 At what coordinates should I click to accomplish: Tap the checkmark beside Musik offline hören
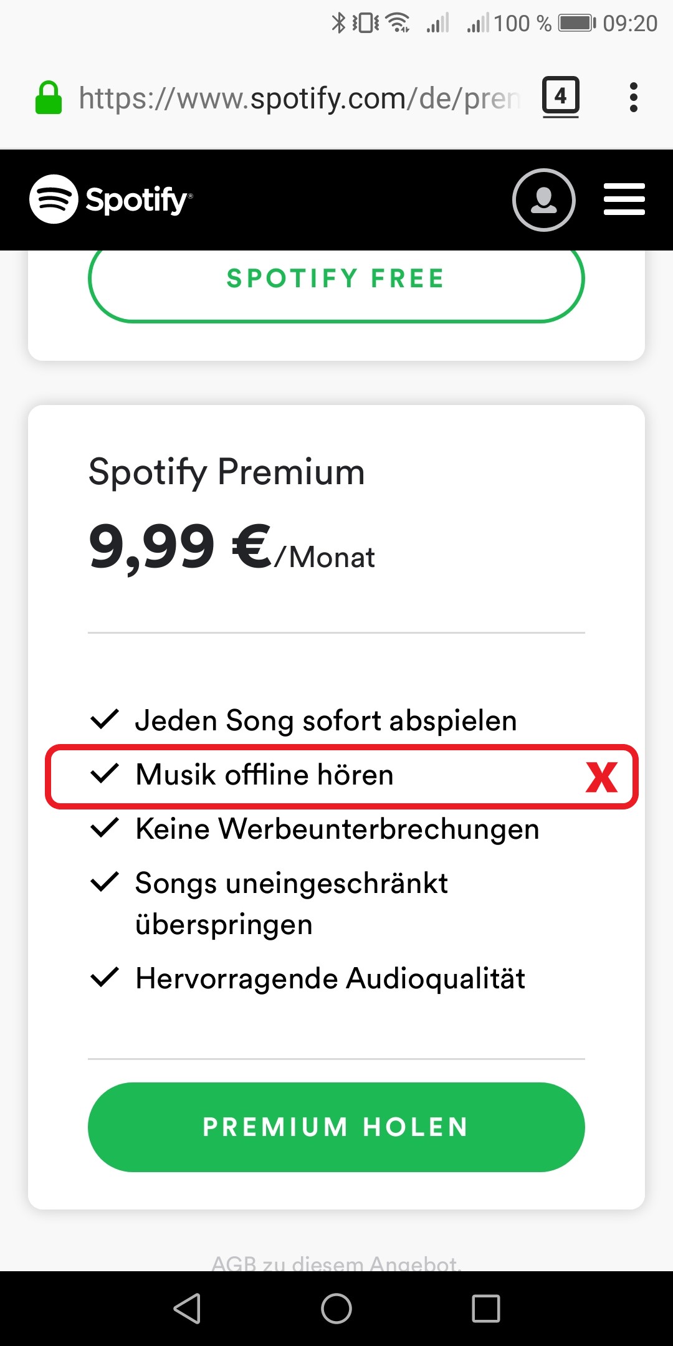tap(105, 773)
